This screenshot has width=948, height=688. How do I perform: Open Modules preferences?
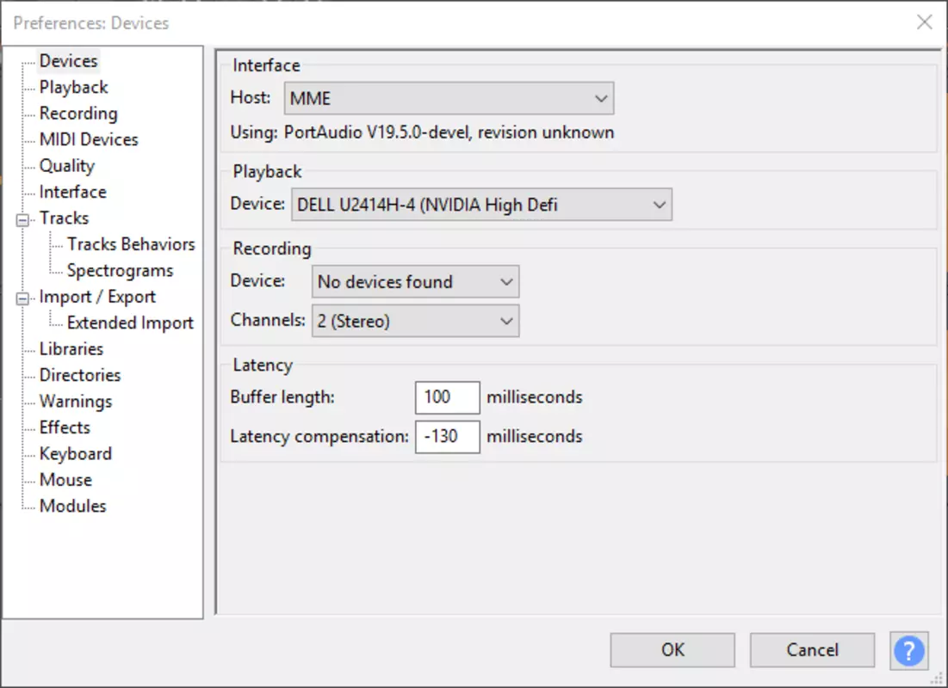tap(73, 507)
